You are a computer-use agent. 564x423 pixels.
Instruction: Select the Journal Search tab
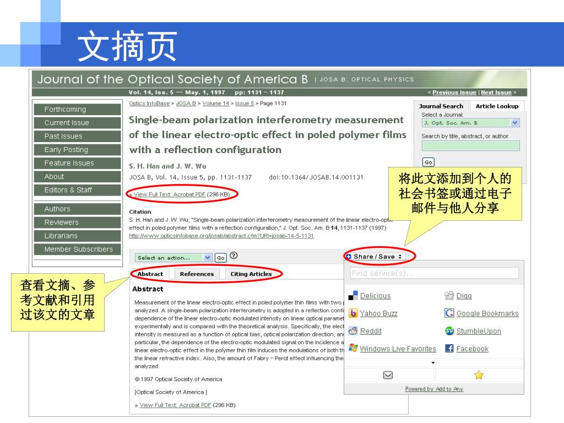(441, 106)
